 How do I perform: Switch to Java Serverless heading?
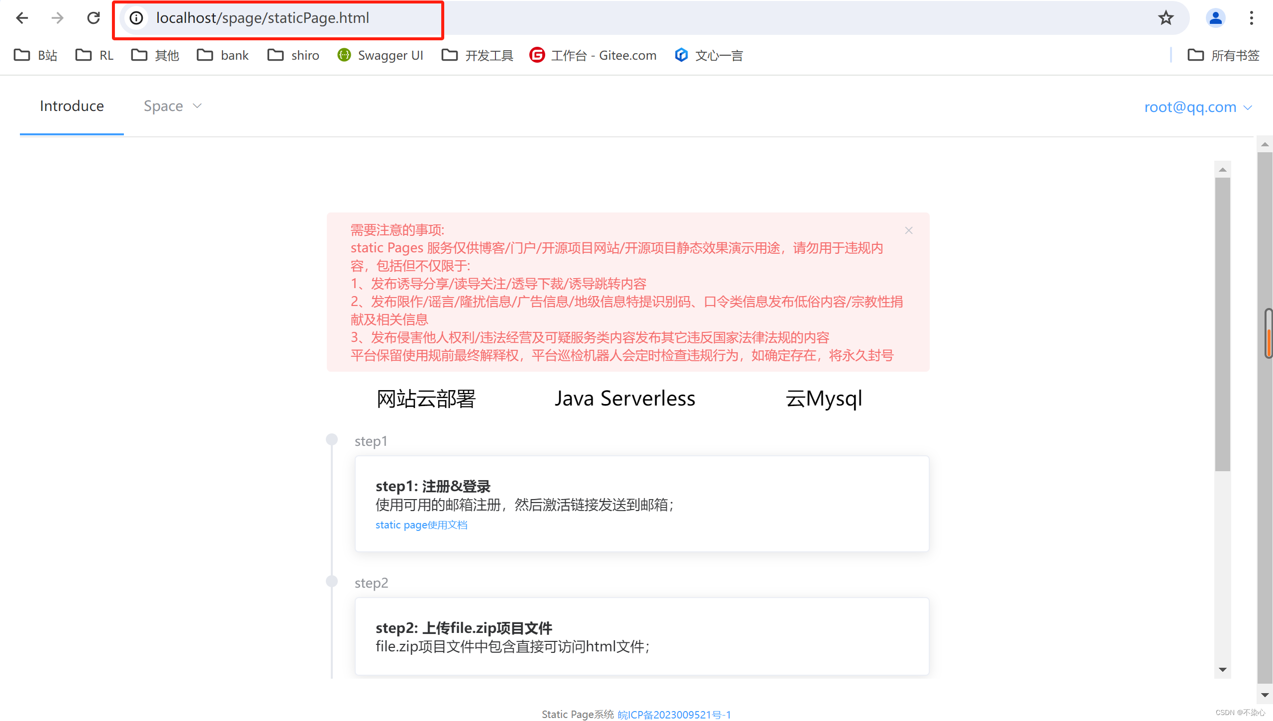coord(625,399)
